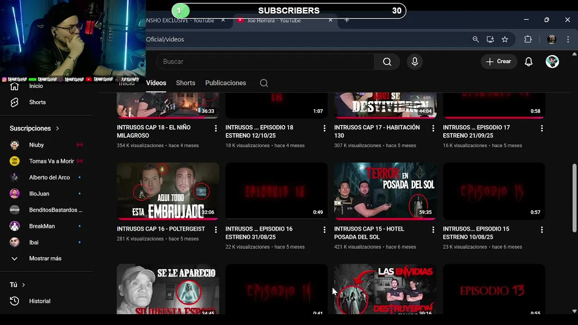This screenshot has height=325, width=578.
Task: Switch to the EXCLUSIVE - YouTube browser tab
Action: [186, 20]
